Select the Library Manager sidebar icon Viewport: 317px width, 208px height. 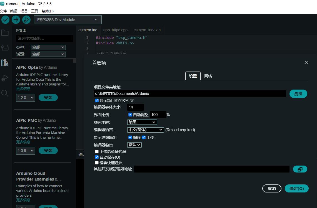click(x=5, y=63)
